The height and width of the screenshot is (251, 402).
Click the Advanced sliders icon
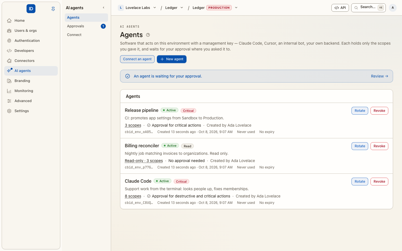(9, 101)
